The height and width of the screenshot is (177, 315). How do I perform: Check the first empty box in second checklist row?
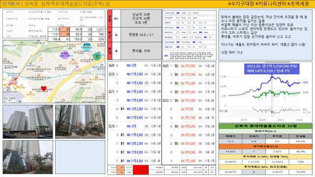coord(178,18)
